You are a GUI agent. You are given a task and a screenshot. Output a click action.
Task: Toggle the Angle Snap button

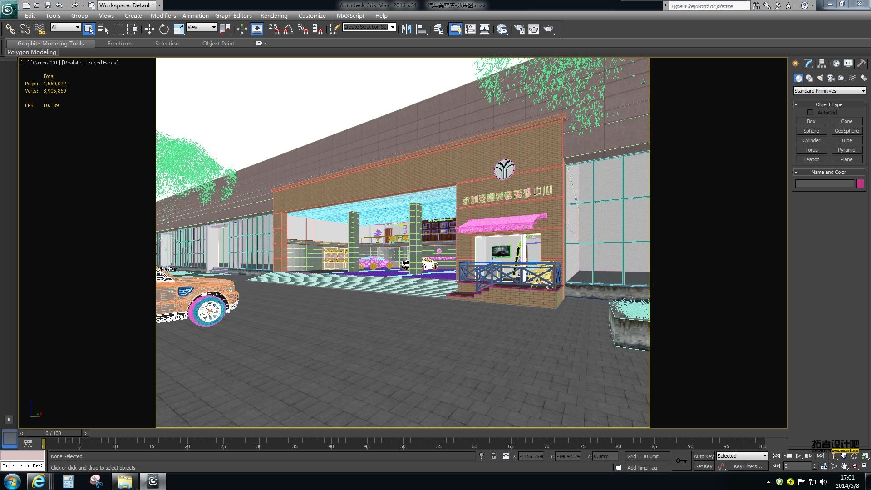click(x=288, y=29)
